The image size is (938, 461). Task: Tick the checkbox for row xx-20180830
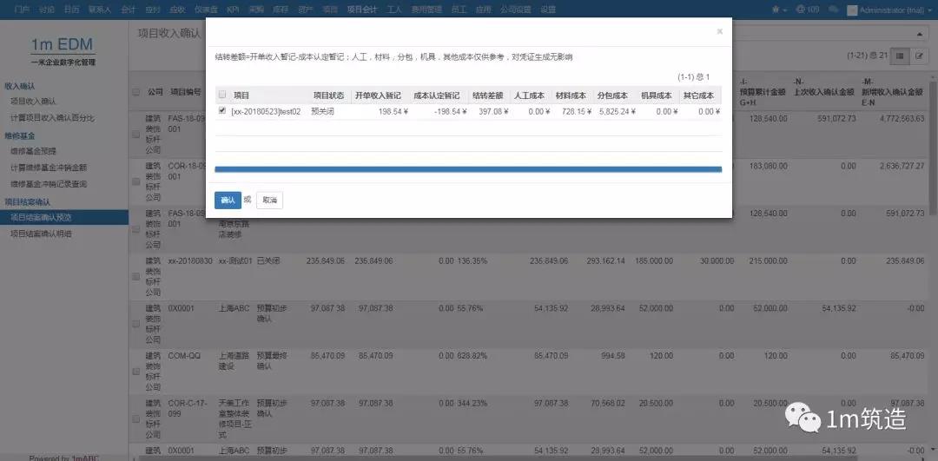[135, 276]
